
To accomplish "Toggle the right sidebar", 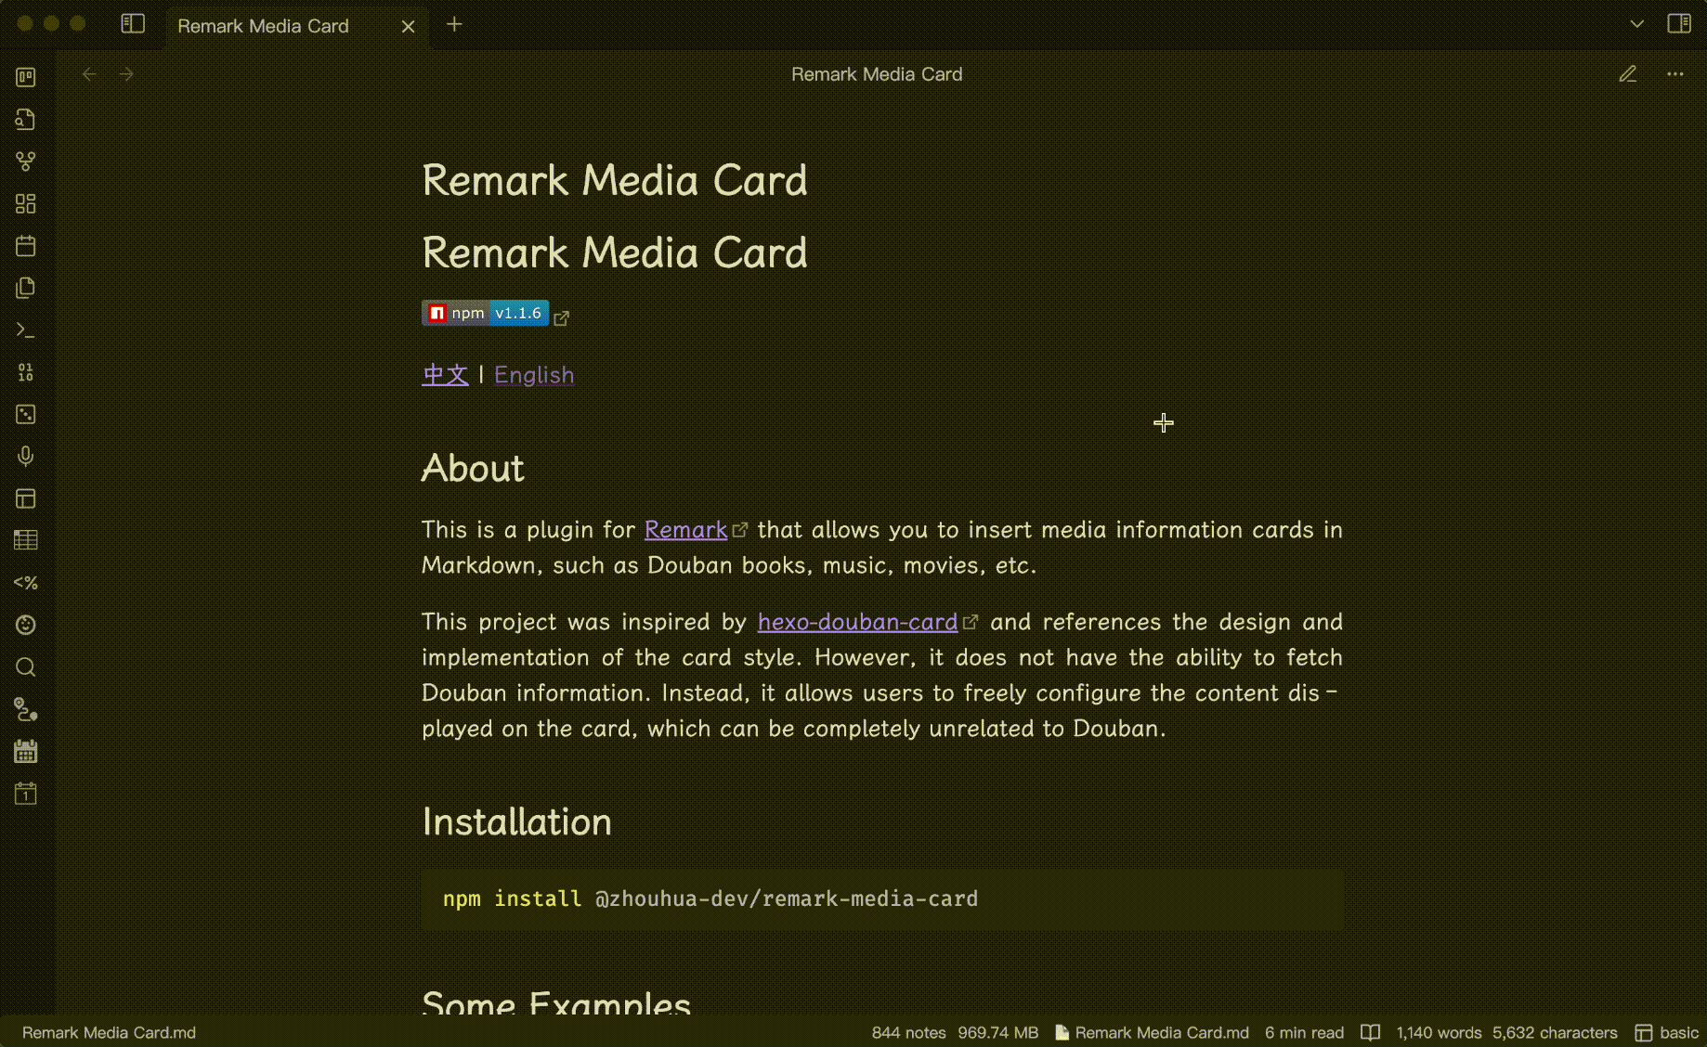I will pyautogui.click(x=1679, y=24).
